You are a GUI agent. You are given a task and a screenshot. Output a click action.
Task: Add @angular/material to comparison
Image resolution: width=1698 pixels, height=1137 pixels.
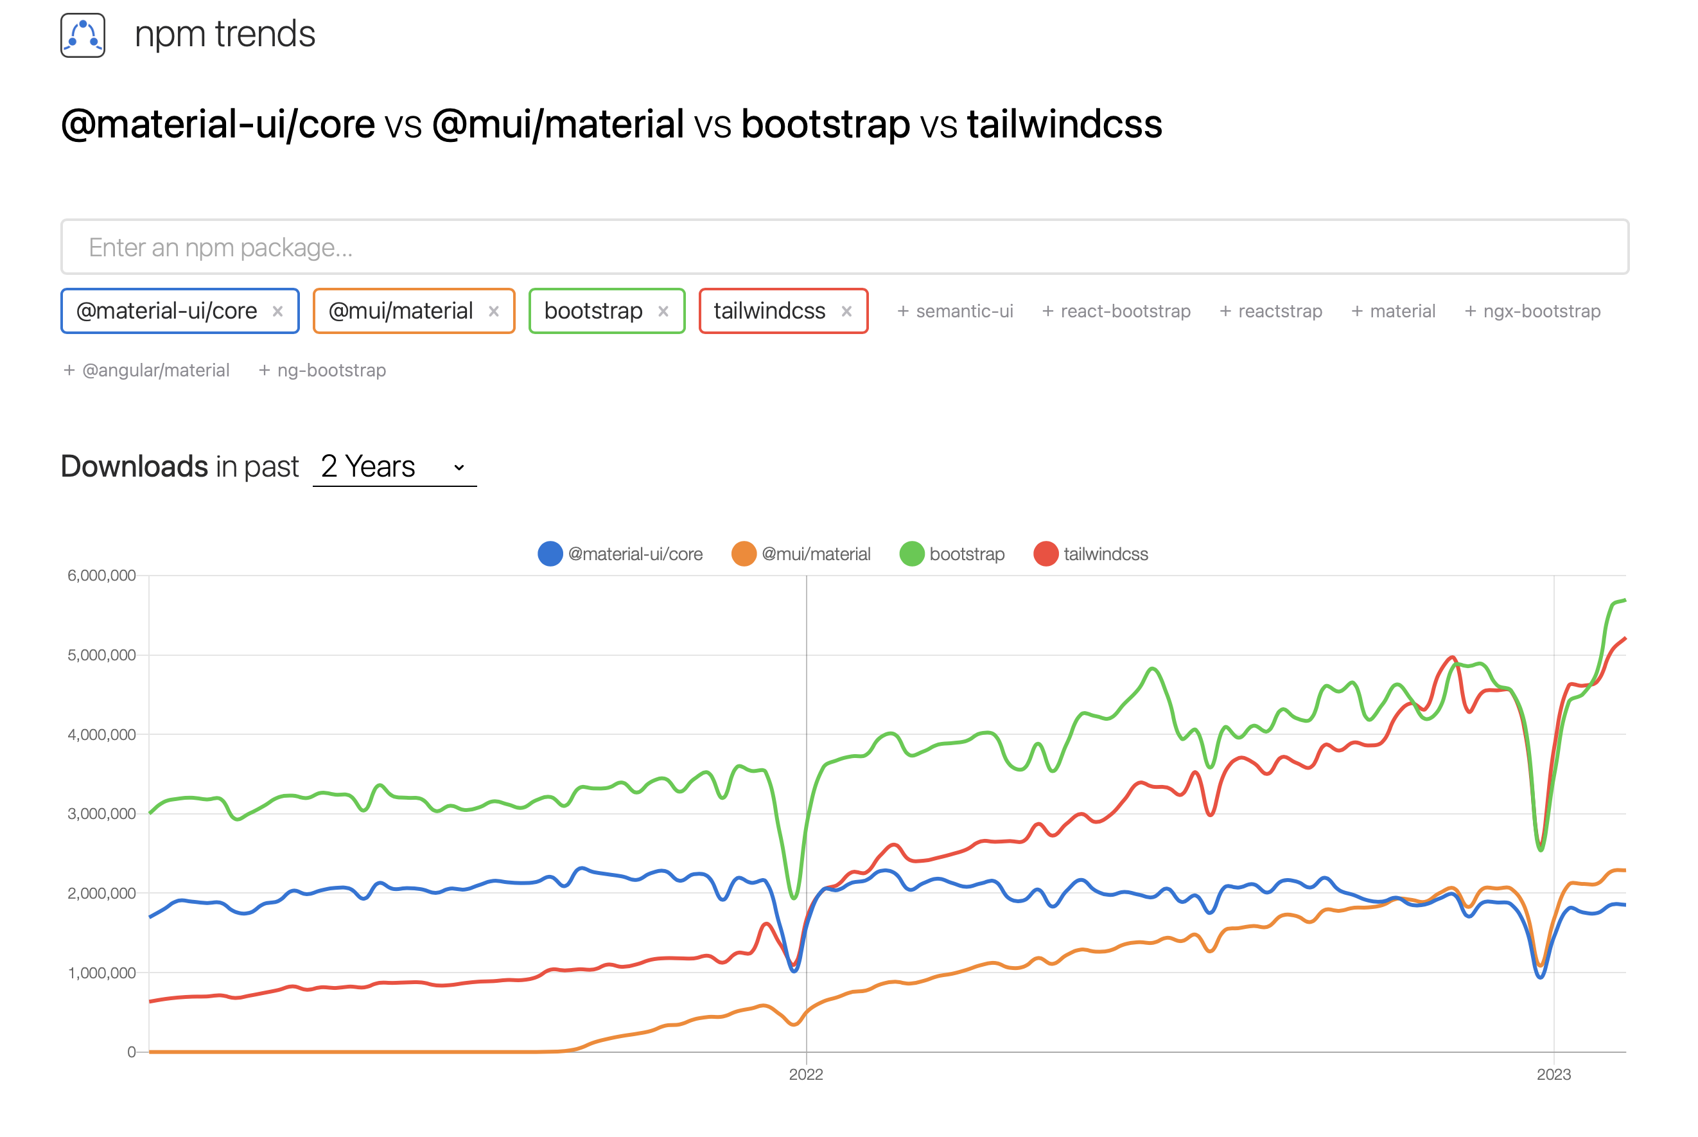pyautogui.click(x=146, y=371)
